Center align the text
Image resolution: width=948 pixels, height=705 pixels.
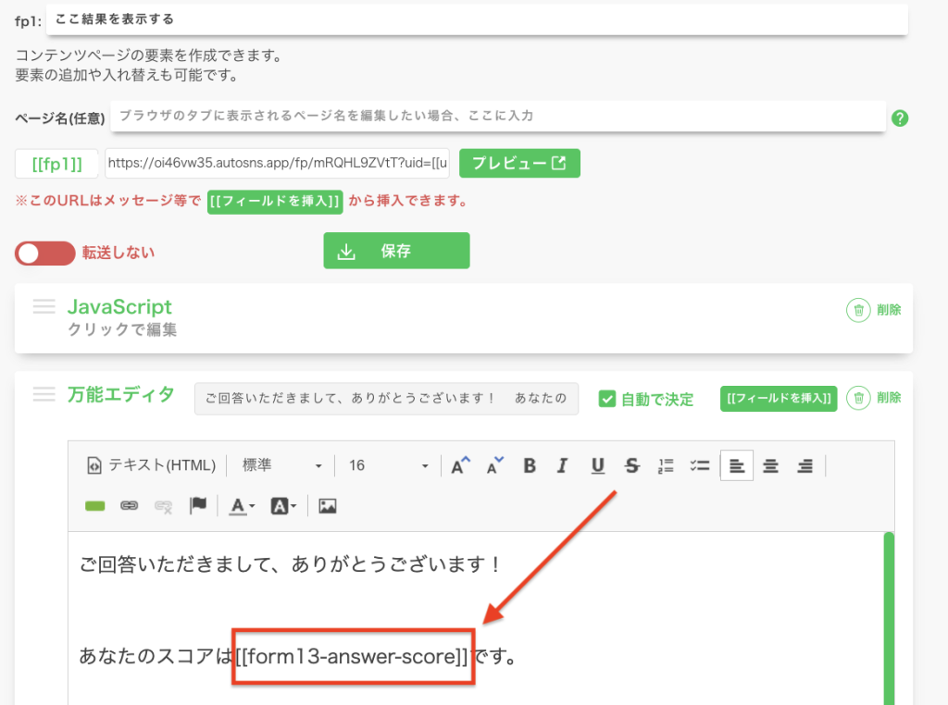click(770, 465)
